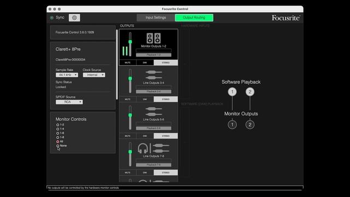The height and width of the screenshot is (197, 350).
Task: Toggle DIM on Monitor Outputs 1-2
Action: click(x=145, y=63)
